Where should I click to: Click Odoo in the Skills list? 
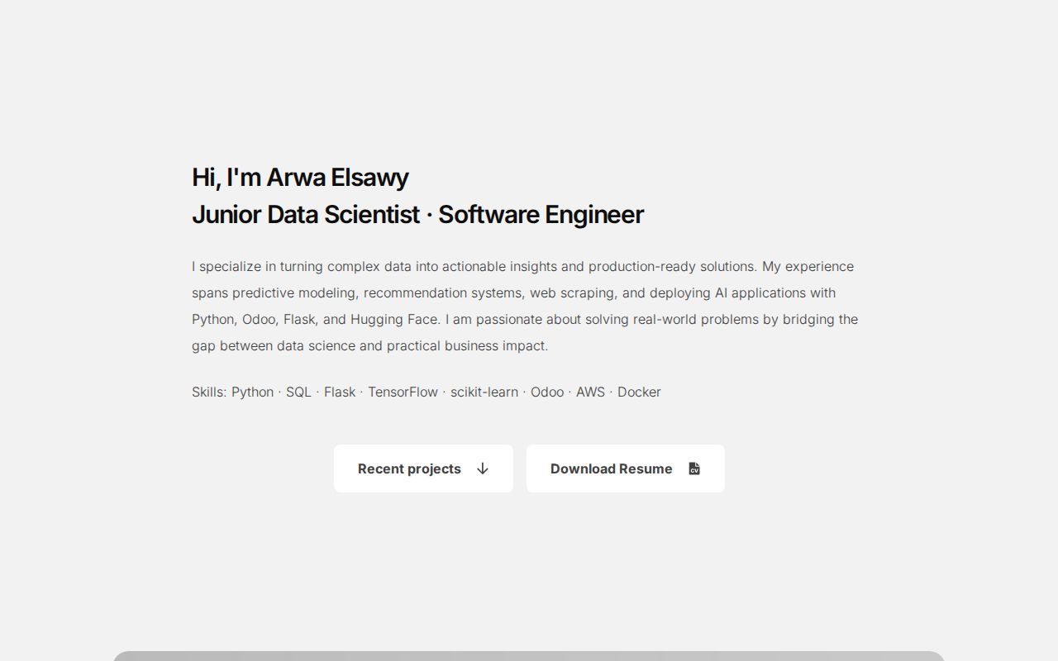(x=546, y=392)
